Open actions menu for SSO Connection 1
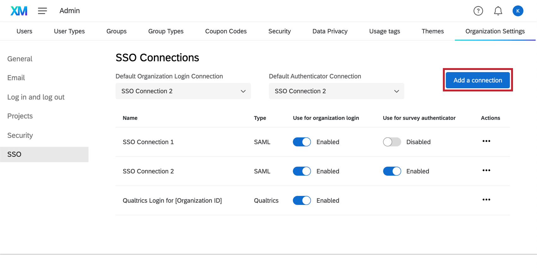This screenshot has width=537, height=268. (x=486, y=141)
